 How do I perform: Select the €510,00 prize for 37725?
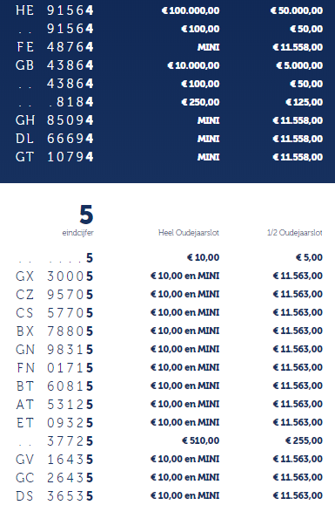201,440
